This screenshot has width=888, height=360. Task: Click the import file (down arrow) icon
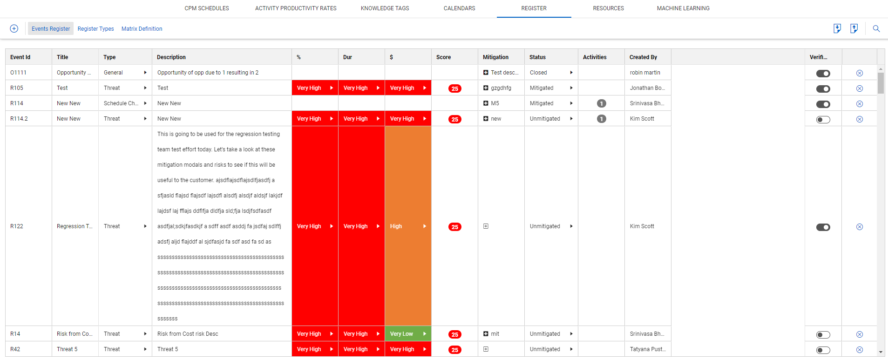point(837,29)
